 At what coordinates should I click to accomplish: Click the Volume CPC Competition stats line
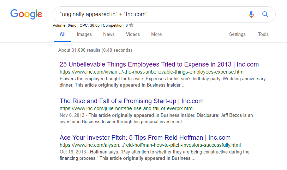(x=90, y=25)
